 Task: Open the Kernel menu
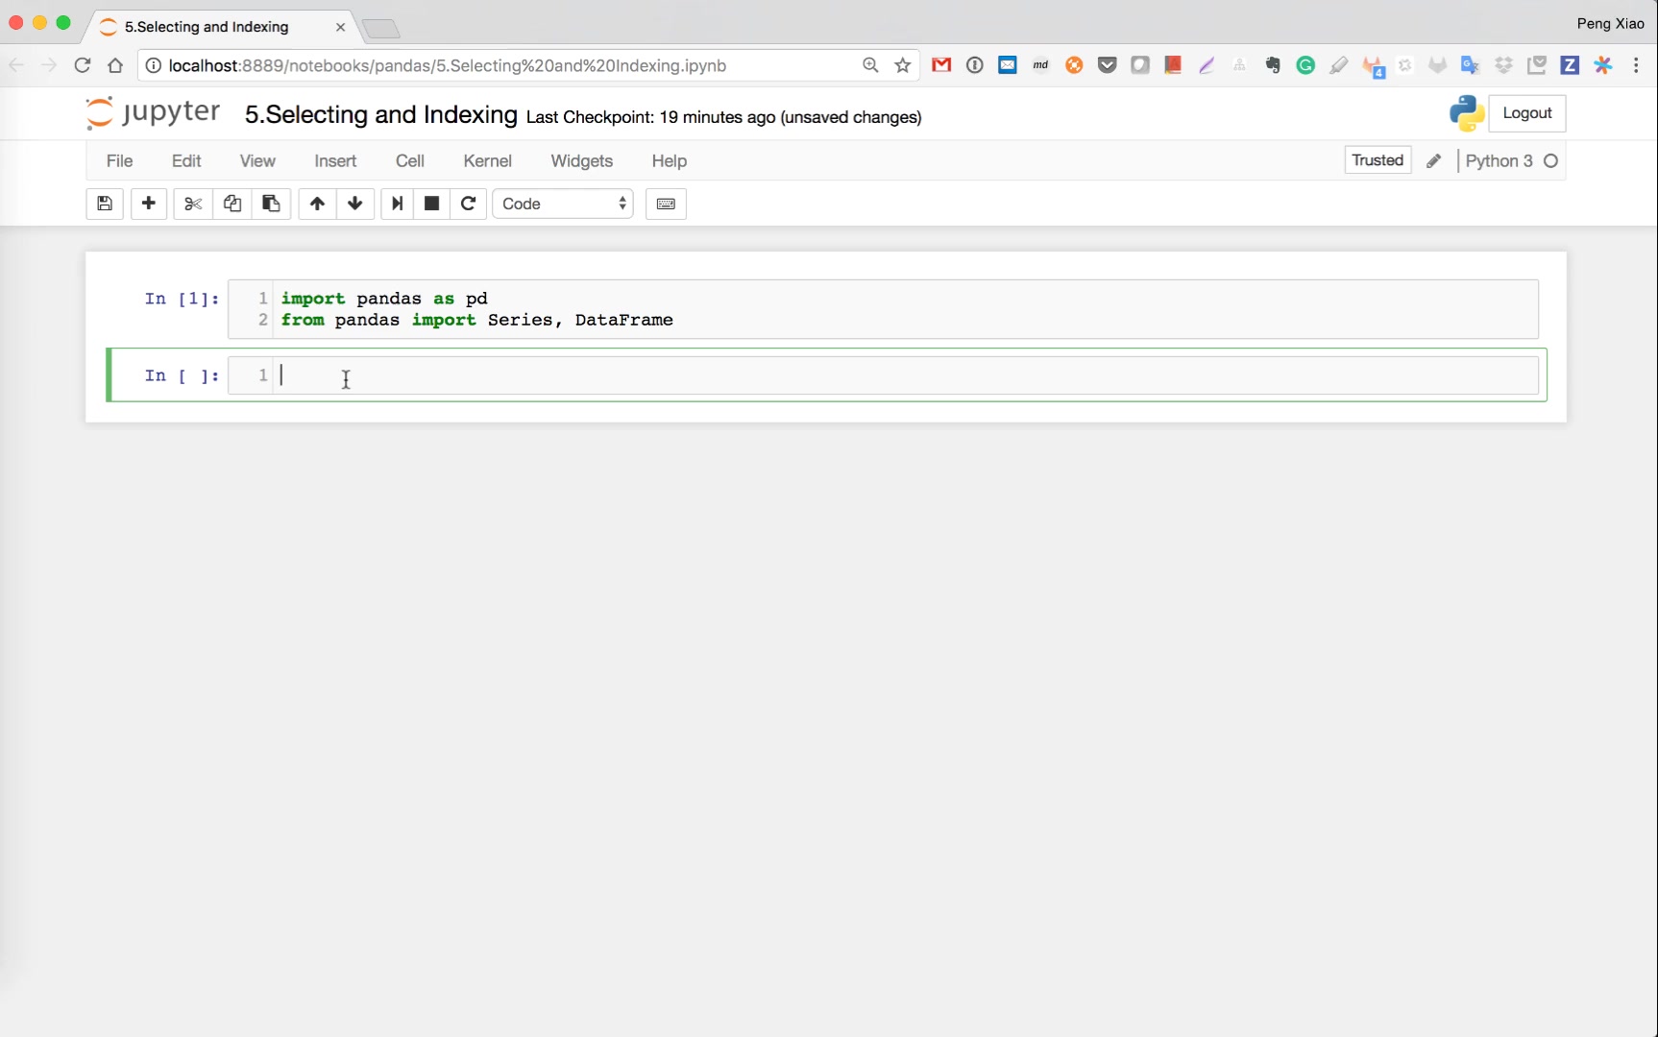pos(487,161)
